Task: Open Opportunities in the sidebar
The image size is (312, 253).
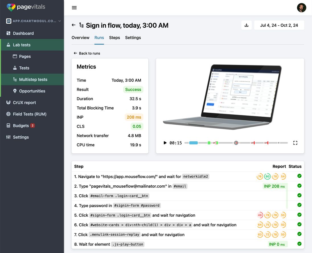Action: 32,91
